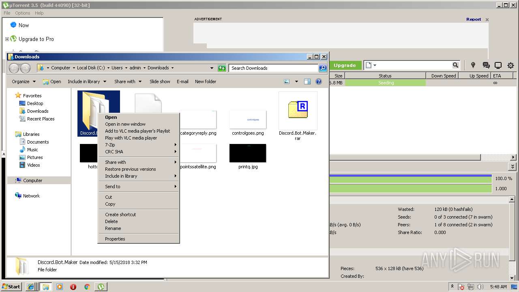
Task: Open address bar history dropdown arrow
Action: coord(212,68)
